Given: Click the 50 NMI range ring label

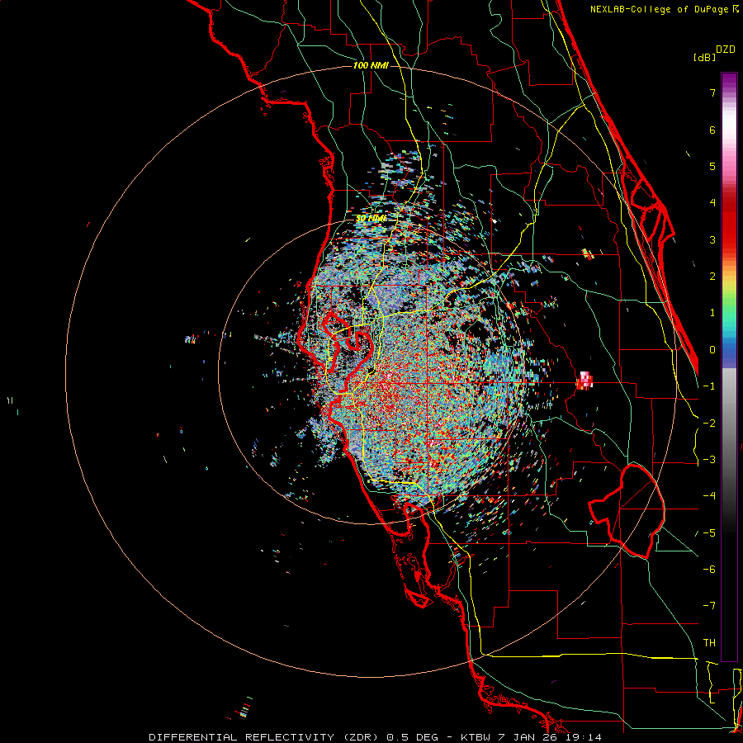Looking at the screenshot, I should [x=371, y=219].
